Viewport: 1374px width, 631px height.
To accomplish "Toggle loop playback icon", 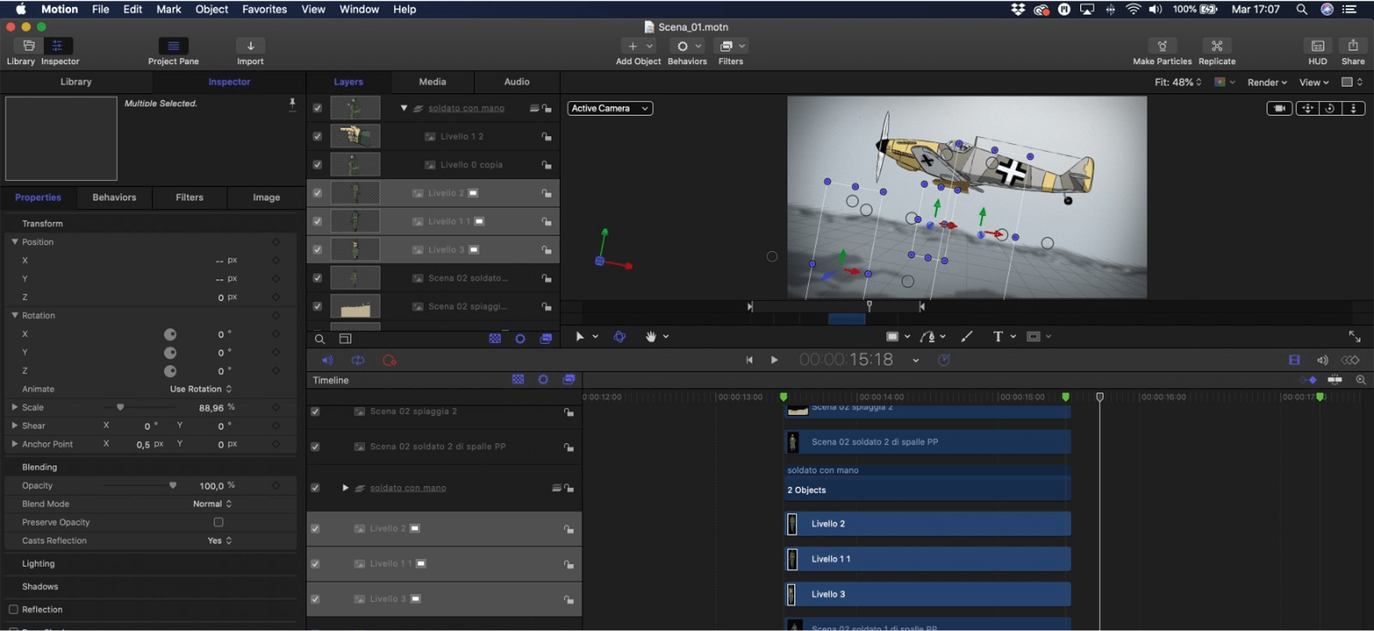I will [x=358, y=360].
